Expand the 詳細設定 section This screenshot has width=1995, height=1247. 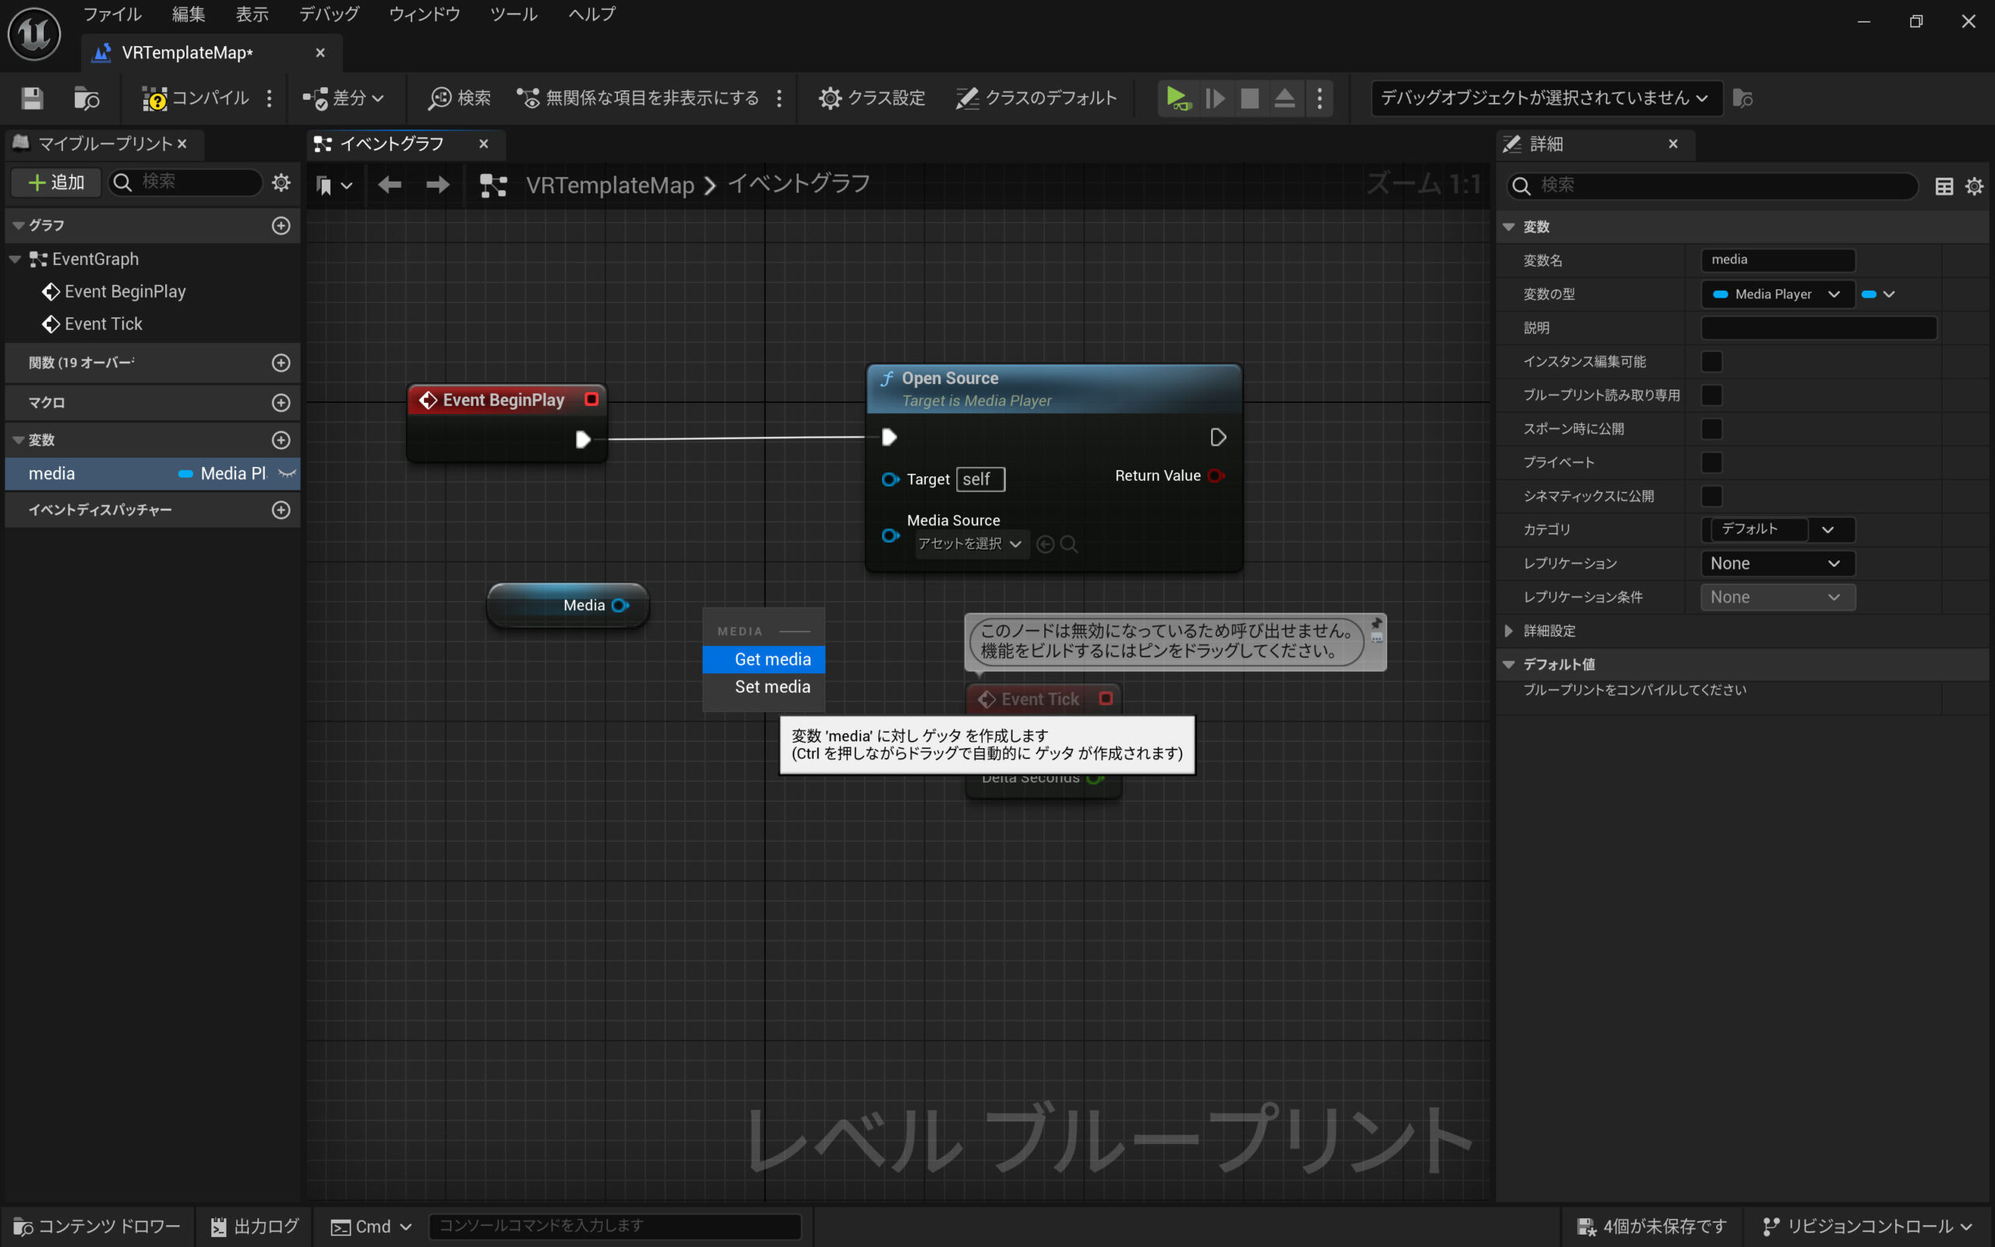pyautogui.click(x=1509, y=631)
